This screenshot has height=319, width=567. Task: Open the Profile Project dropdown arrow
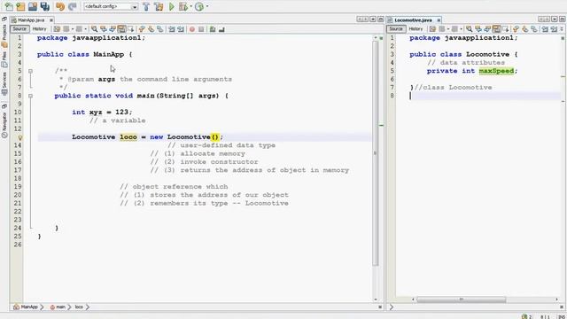click(207, 6)
